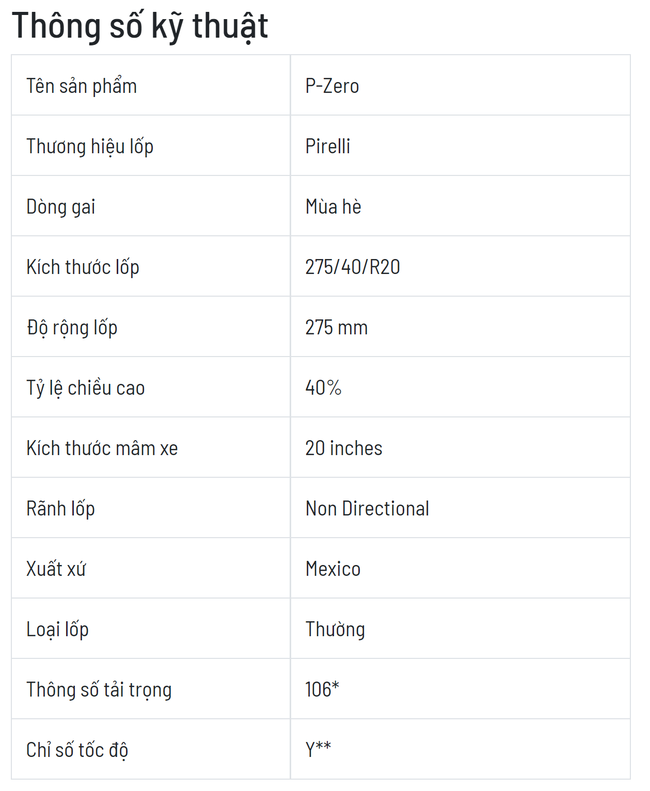Image resolution: width=650 pixels, height=791 pixels.
Task: Select the 'Tỷ lệ chiều cao' label
Action: point(86,388)
